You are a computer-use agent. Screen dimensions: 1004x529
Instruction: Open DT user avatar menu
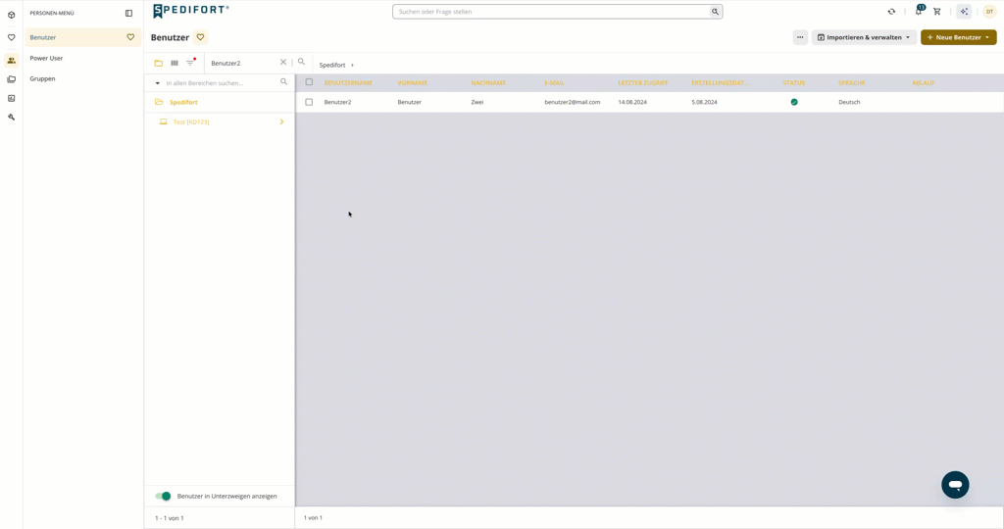click(x=989, y=12)
